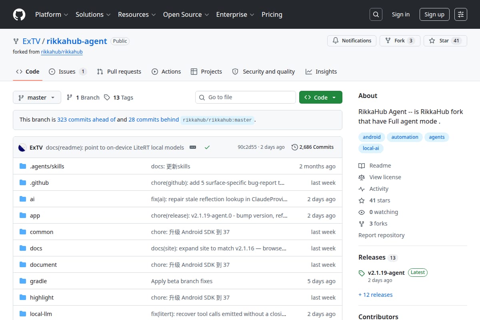Click the Notifications bell button
Image resolution: width=480 pixels, height=320 pixels.
pyautogui.click(x=352, y=41)
